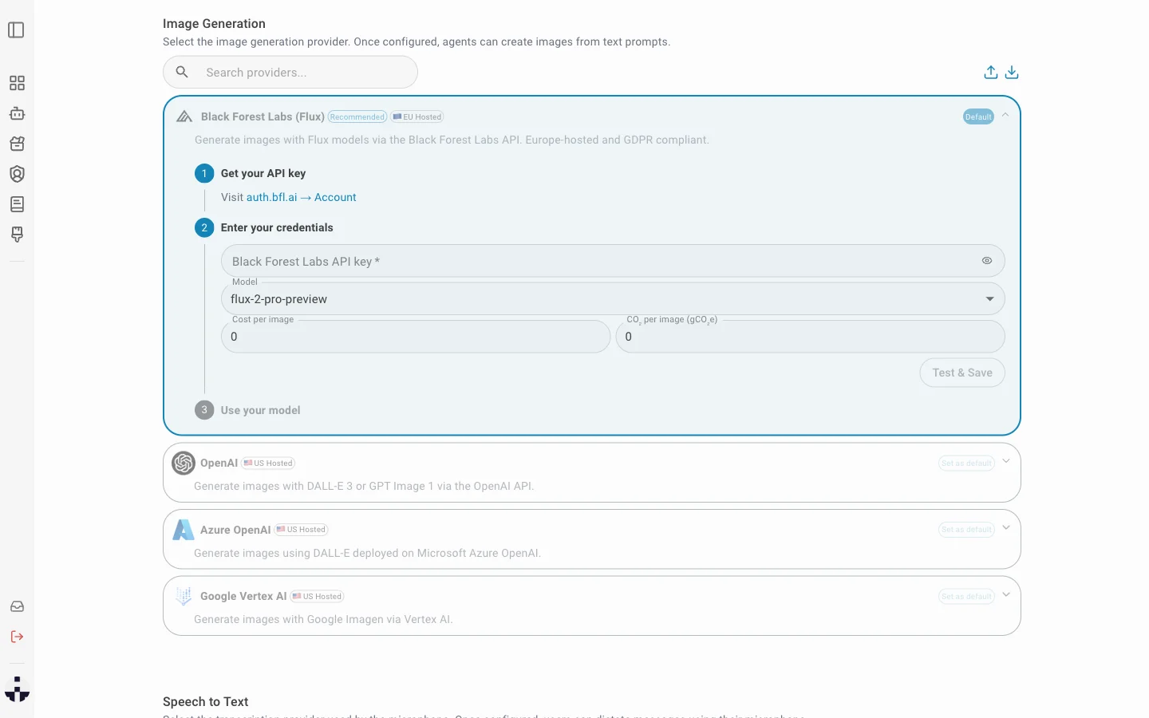Click the Azure OpenAI title text
Screen dimensions: 1149x718
tap(235, 530)
